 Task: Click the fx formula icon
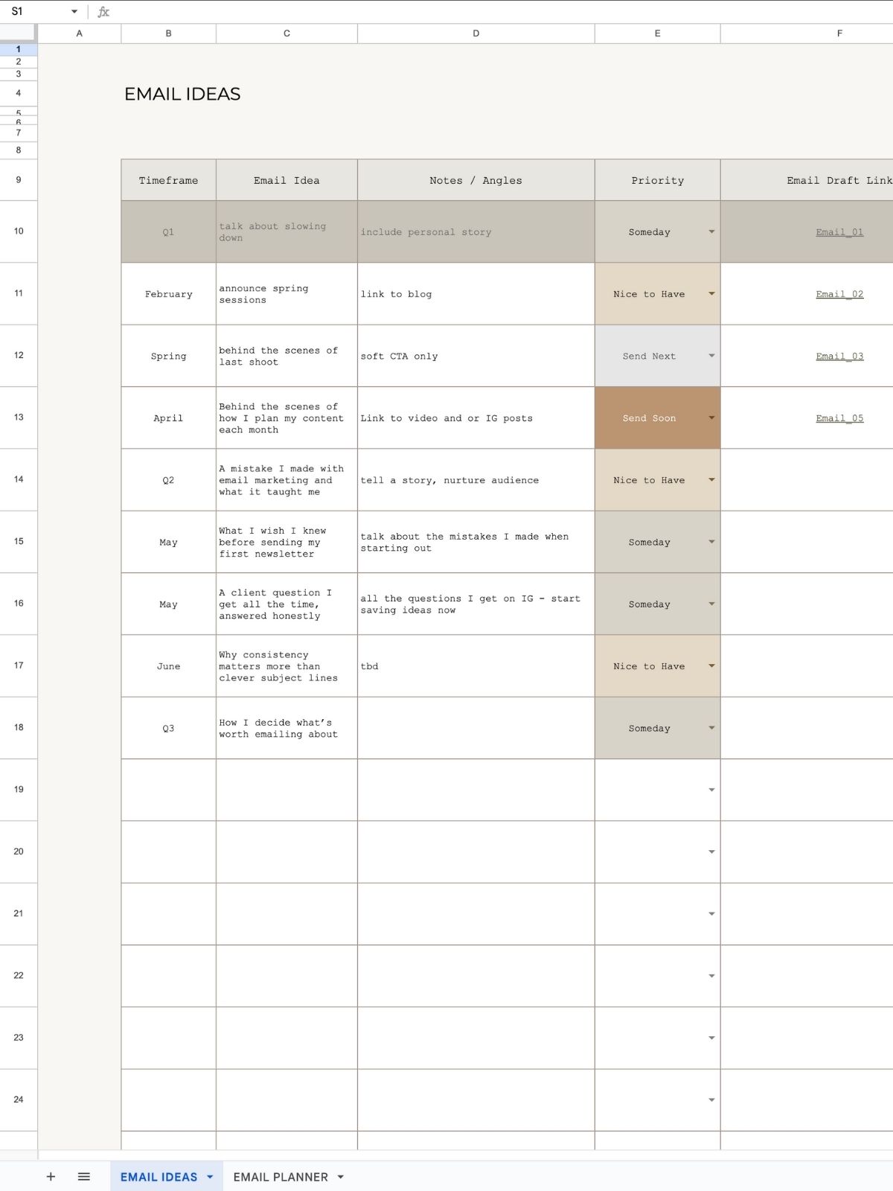[103, 12]
